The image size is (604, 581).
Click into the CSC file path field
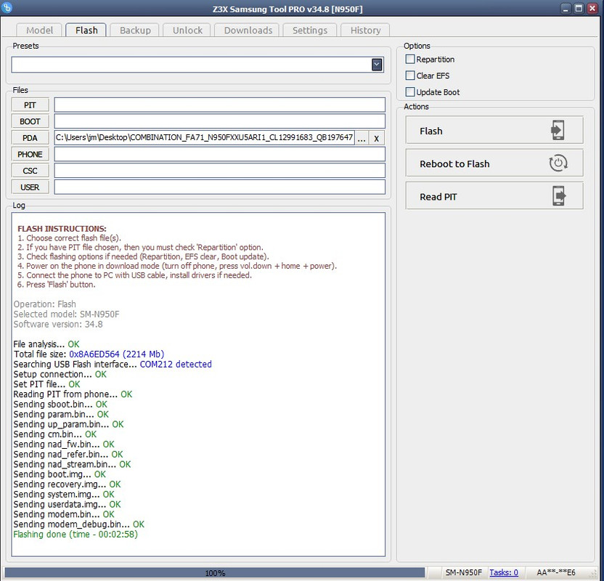coord(219,170)
